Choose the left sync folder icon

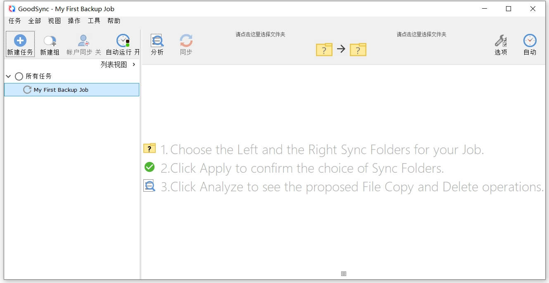click(324, 50)
